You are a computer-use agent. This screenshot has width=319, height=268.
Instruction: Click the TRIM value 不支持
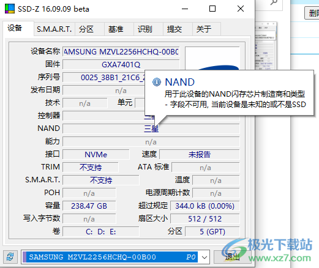click(x=91, y=167)
